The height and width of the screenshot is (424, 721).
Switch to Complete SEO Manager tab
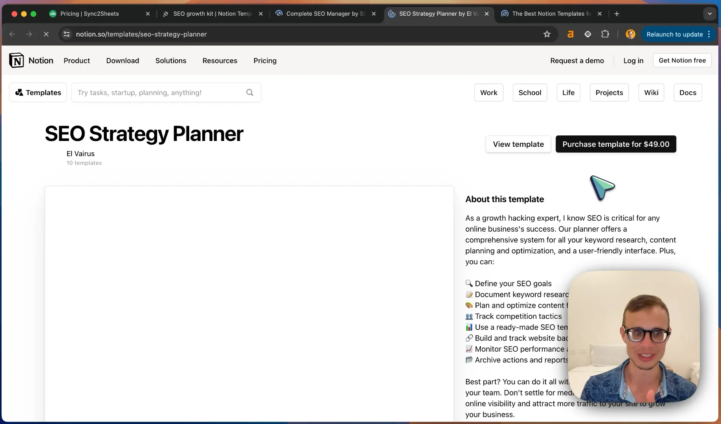(326, 14)
